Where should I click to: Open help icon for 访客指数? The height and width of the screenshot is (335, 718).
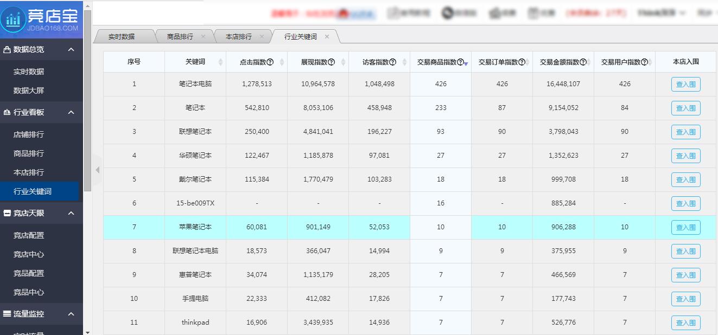[392, 62]
